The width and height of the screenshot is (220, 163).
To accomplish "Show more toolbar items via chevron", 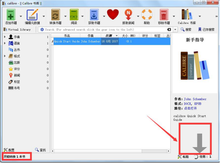I will (216, 16).
